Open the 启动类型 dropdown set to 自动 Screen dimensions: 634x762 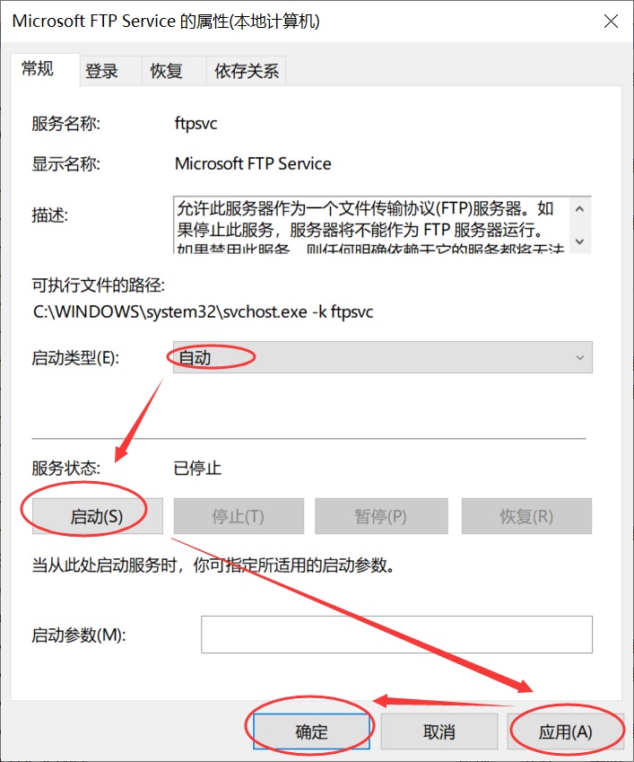point(383,358)
